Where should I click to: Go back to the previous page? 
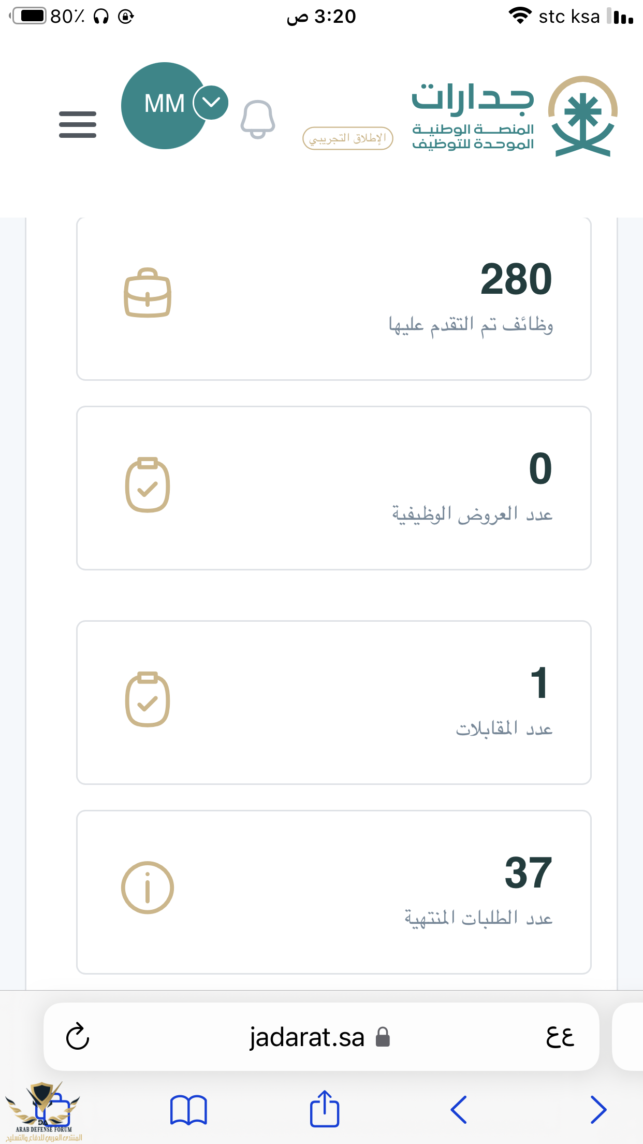pos(459,1110)
